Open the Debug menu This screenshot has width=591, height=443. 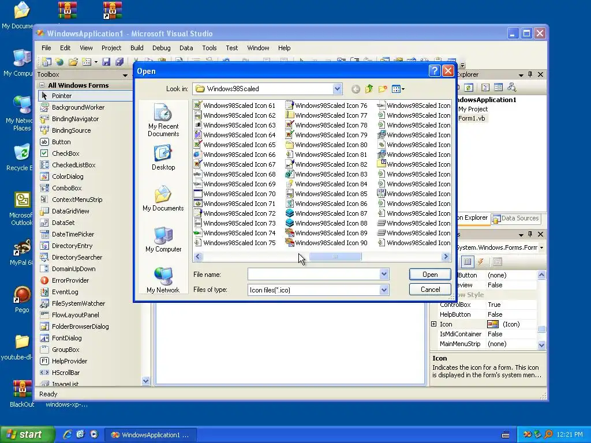tap(162, 48)
